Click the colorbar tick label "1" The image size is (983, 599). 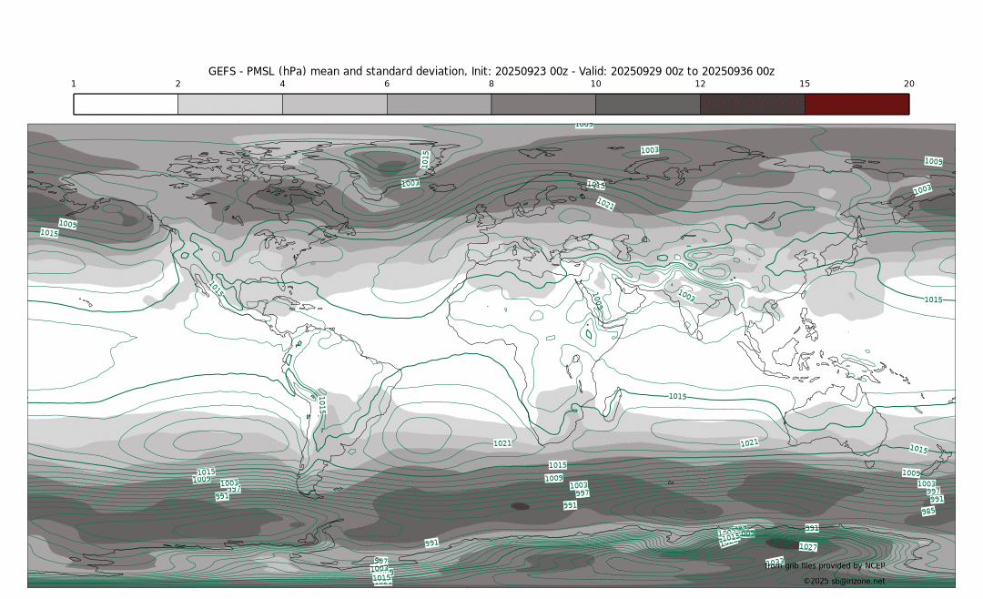(x=74, y=84)
